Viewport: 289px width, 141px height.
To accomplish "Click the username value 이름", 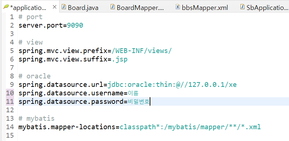I will [x=133, y=94].
